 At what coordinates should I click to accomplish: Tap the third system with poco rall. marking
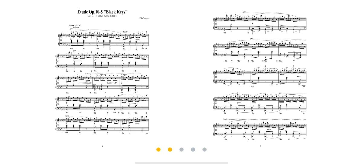point(103,82)
